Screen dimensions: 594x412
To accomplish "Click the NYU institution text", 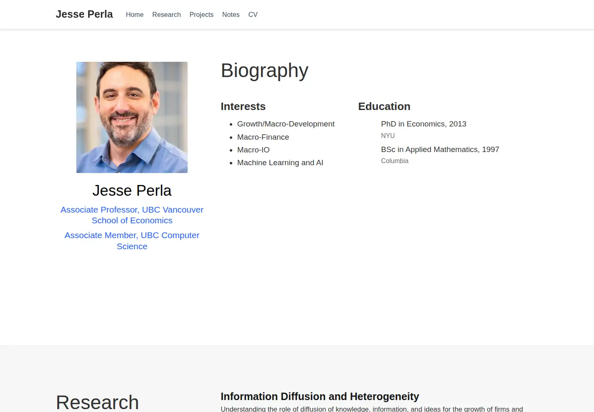I will tap(388, 136).
